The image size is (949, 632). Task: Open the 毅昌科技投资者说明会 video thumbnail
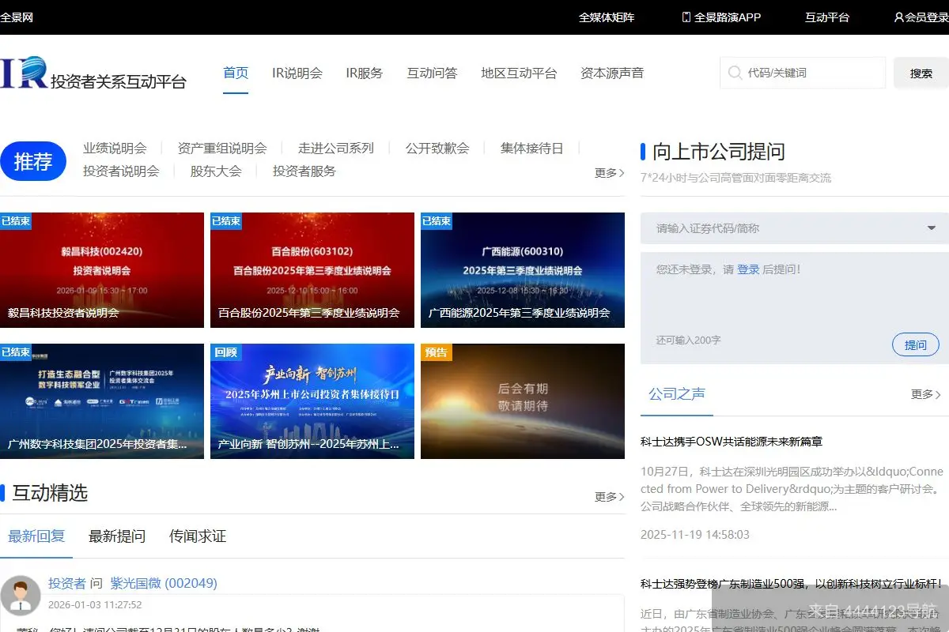click(102, 269)
